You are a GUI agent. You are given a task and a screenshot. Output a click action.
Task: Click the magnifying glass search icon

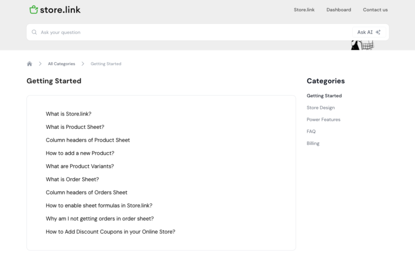(x=35, y=32)
